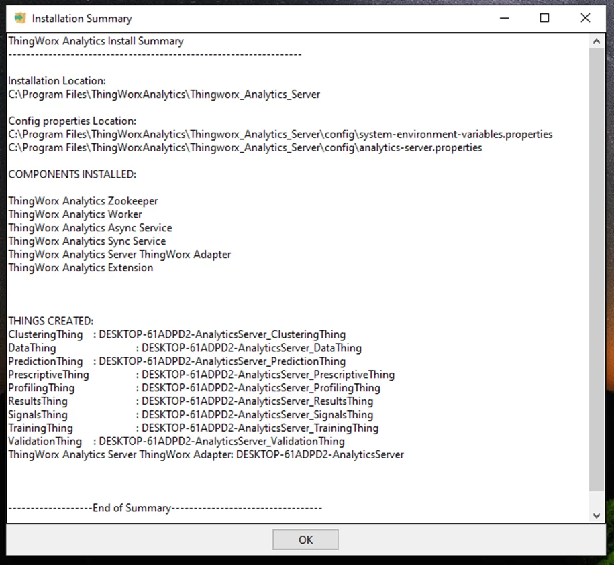Click the 'Adapter: DESKTOP-61ADPD2-AnalyticsServer' line
614x565 pixels.
206,454
